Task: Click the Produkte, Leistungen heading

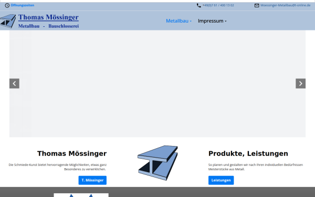Action: click(248, 153)
